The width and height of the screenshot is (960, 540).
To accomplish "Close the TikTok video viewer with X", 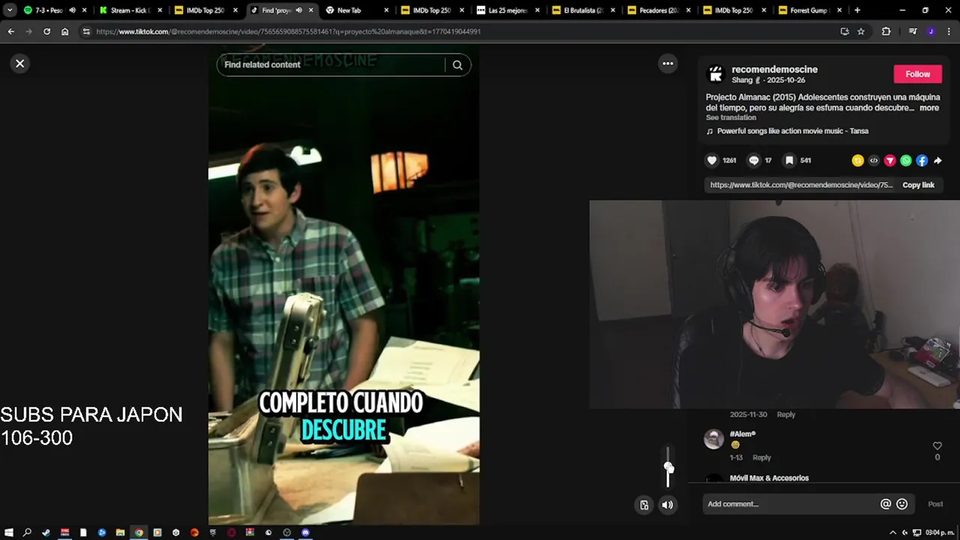I will tap(20, 64).
